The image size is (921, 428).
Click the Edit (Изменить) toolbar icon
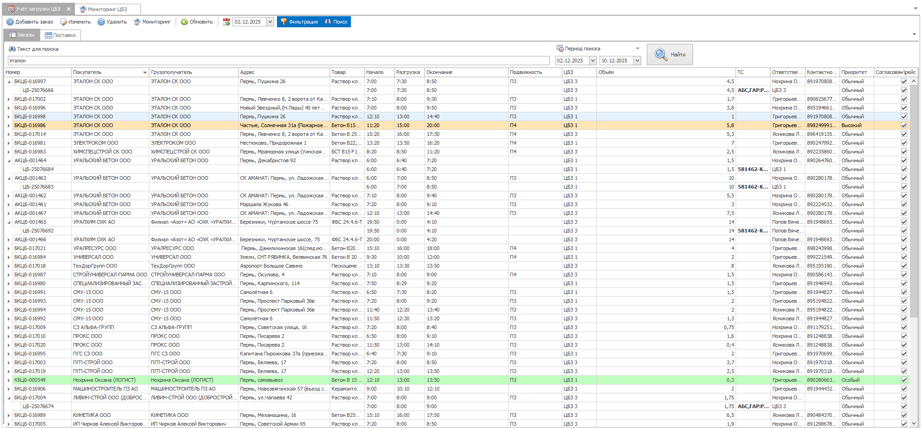click(64, 22)
